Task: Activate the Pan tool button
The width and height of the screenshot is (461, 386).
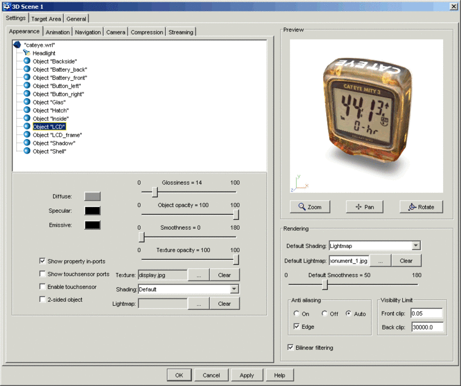Action: tap(365, 207)
